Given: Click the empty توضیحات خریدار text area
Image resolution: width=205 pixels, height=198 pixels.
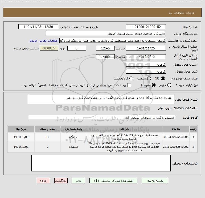Looking at the screenshot, I should pyautogui.click(x=101, y=163).
